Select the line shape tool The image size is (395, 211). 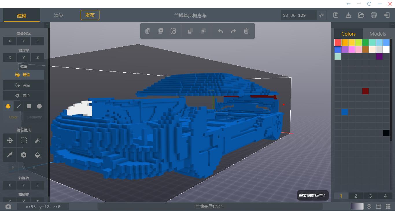click(x=19, y=107)
